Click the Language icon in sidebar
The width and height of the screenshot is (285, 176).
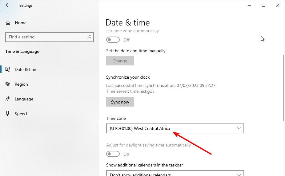click(8, 99)
